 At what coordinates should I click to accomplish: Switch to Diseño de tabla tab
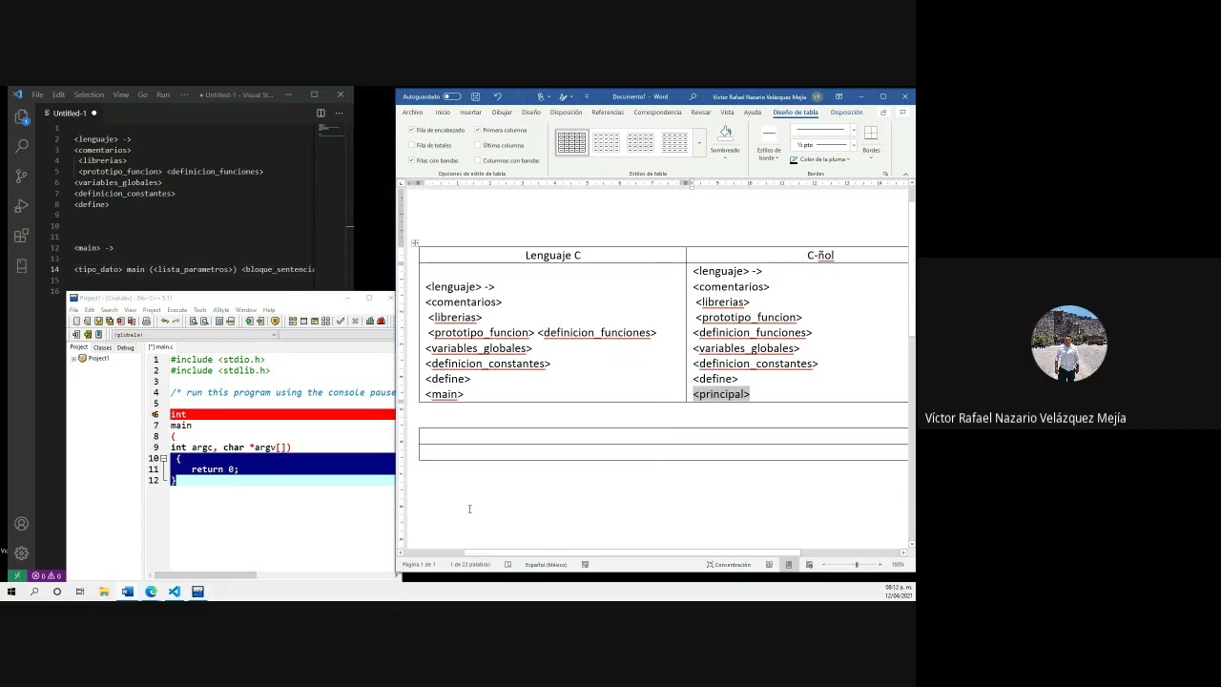[x=796, y=113]
